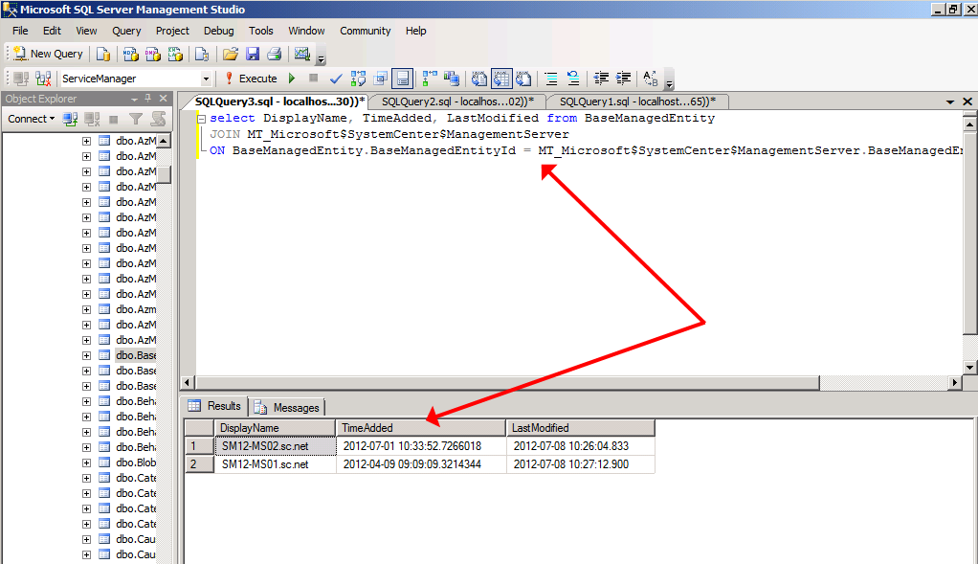The image size is (978, 564).
Task: Open the ServiceManager database dropdown
Action: pos(206,79)
